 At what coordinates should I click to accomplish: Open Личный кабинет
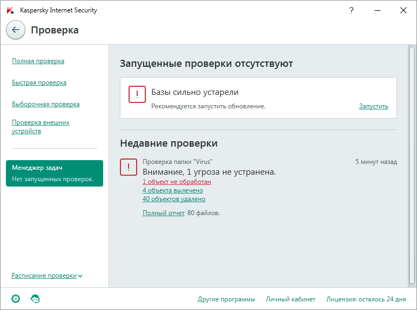pos(291,299)
